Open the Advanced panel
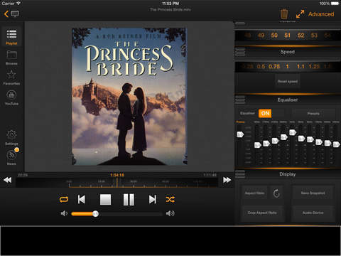The width and height of the screenshot is (341, 256). 321,14
